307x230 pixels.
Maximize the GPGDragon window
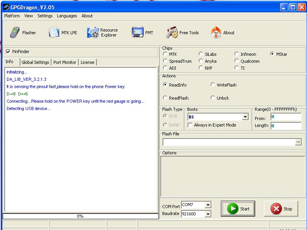[293, 7]
